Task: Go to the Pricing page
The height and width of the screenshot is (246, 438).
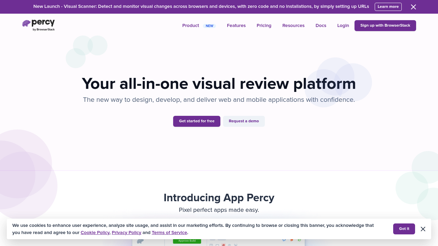Action: [x=264, y=26]
